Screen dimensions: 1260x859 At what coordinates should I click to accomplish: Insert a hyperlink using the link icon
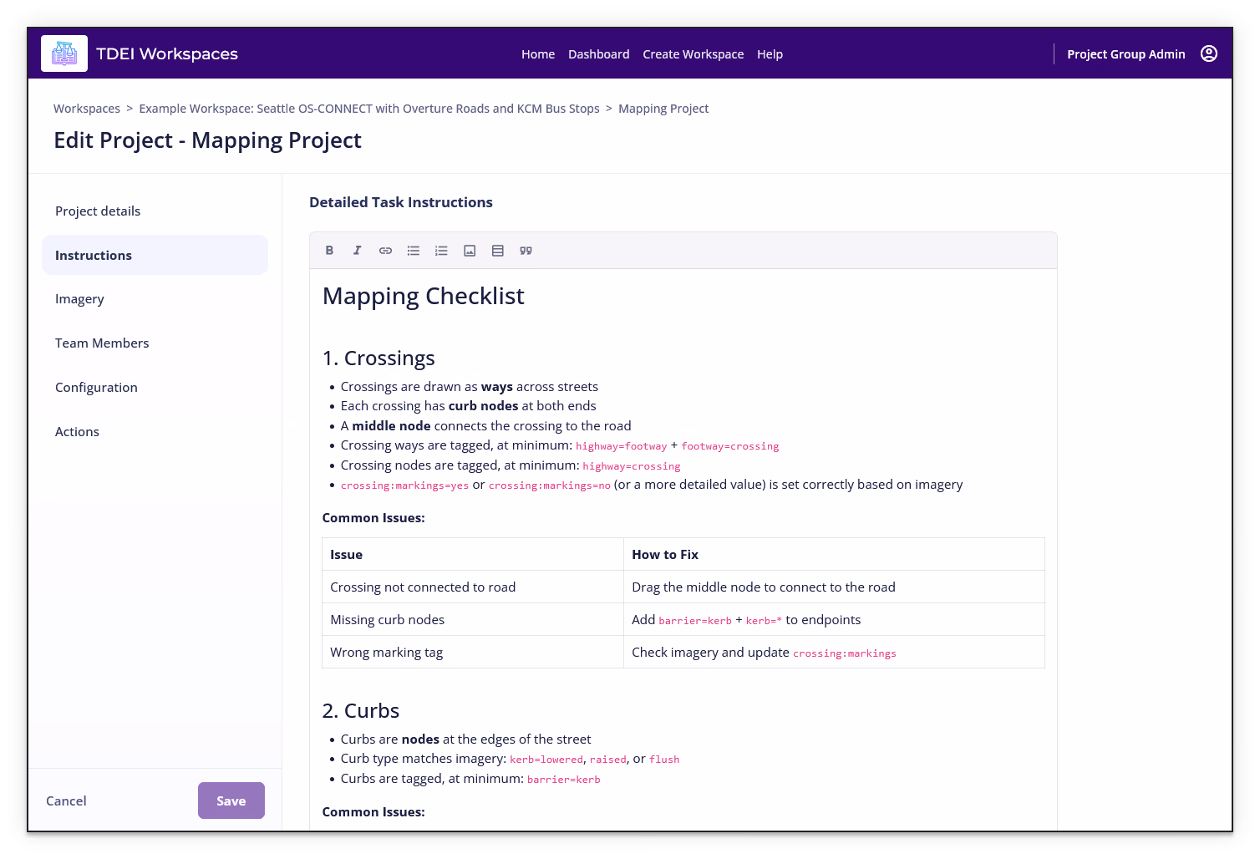click(x=385, y=251)
